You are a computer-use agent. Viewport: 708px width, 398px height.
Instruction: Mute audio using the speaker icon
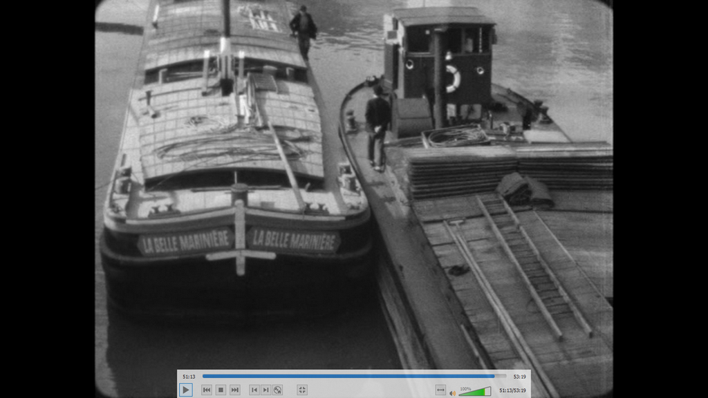[453, 392]
